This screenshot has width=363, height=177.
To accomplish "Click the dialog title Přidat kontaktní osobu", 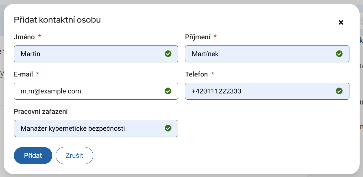I will pyautogui.click(x=57, y=20).
